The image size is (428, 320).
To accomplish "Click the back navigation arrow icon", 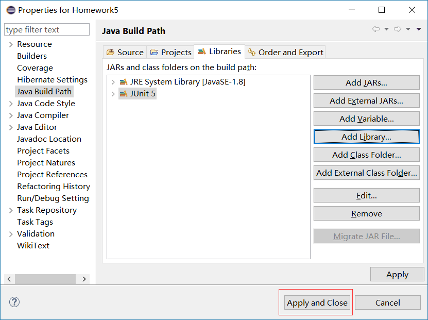I will pyautogui.click(x=376, y=29).
